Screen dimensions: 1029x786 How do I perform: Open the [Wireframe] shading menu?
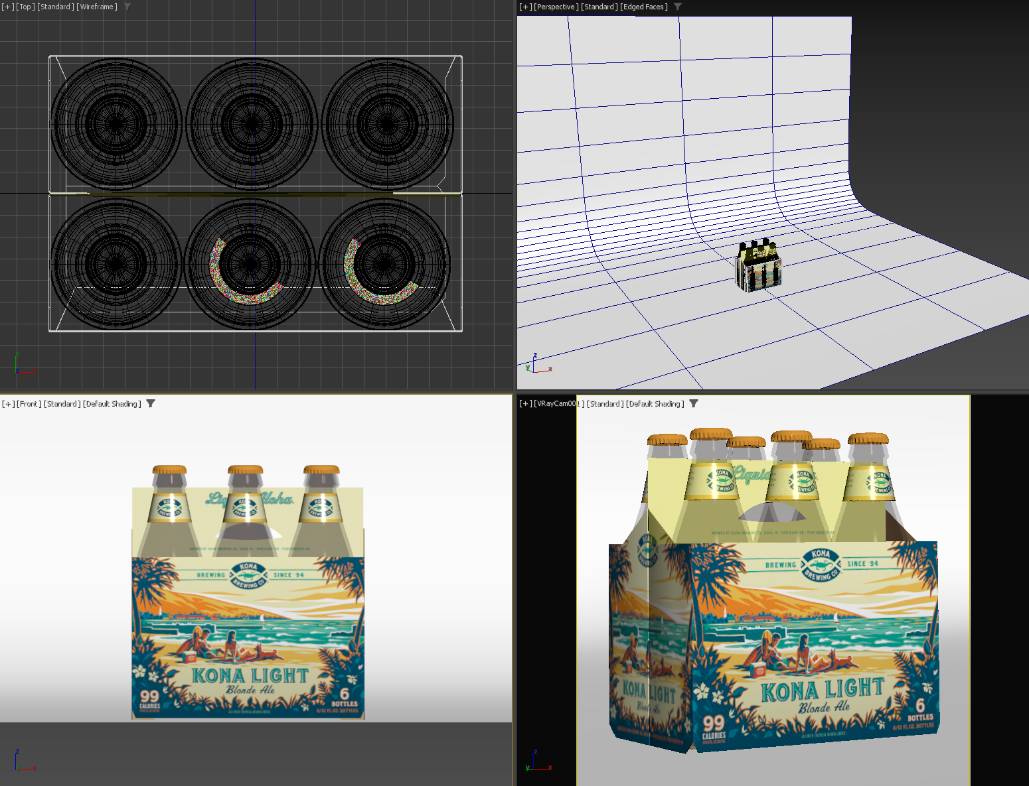pyautogui.click(x=97, y=7)
